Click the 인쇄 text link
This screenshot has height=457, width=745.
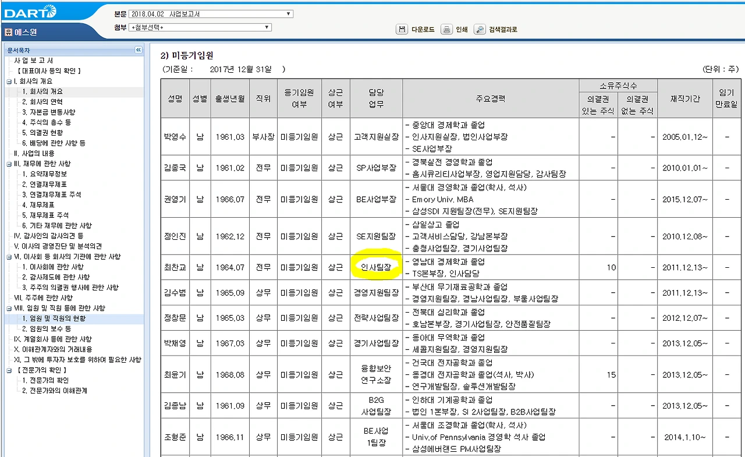pyautogui.click(x=462, y=30)
